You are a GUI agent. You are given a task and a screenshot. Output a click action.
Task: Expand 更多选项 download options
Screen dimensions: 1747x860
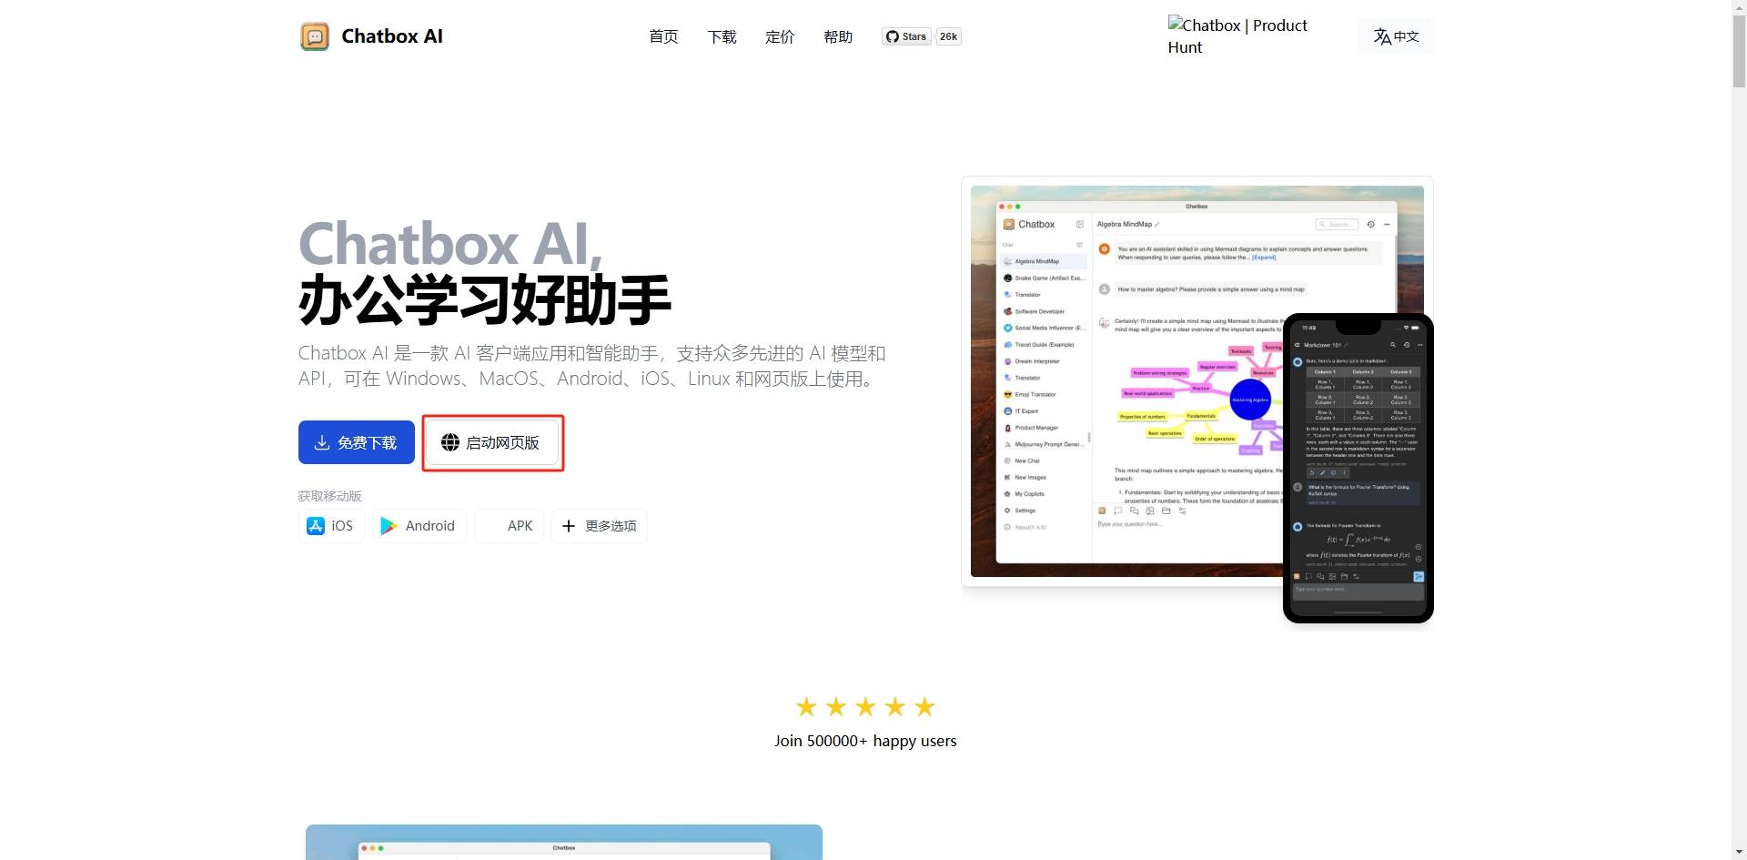pyautogui.click(x=599, y=526)
